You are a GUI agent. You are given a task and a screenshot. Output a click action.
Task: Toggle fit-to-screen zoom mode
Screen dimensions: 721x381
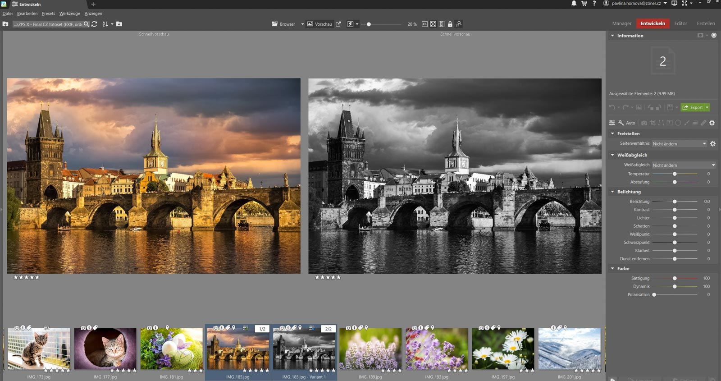coord(433,24)
